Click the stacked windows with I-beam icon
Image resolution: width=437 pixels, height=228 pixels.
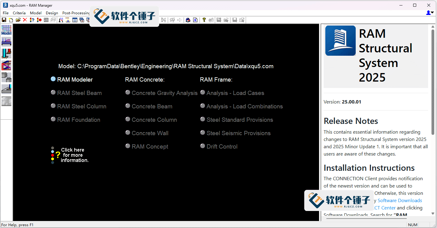point(82,20)
